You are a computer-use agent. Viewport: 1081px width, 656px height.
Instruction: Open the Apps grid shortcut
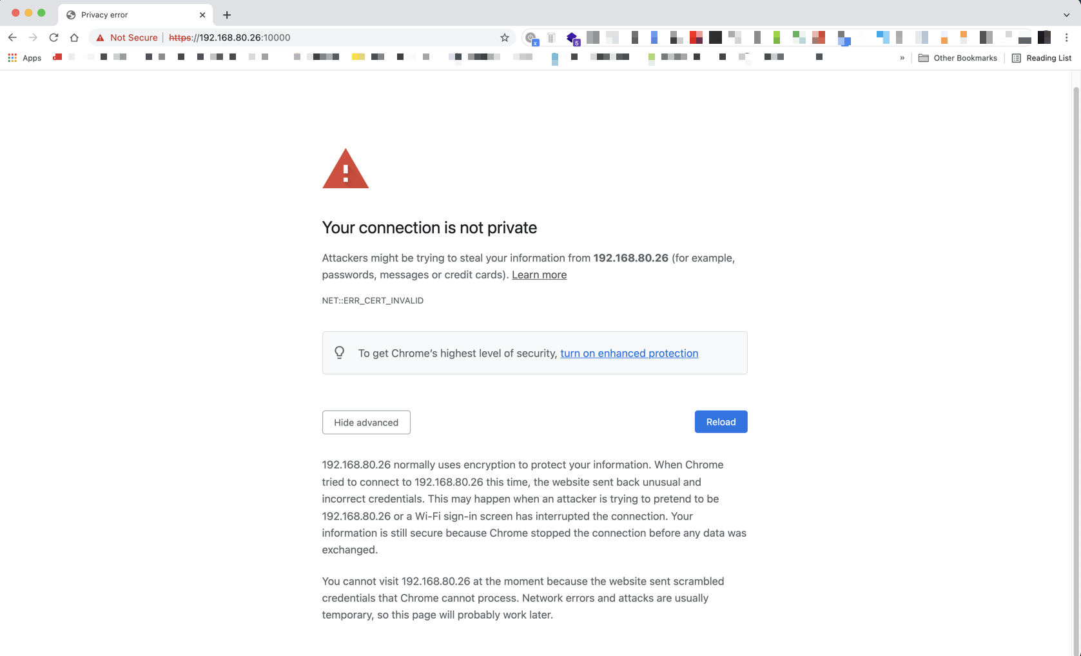coord(24,58)
